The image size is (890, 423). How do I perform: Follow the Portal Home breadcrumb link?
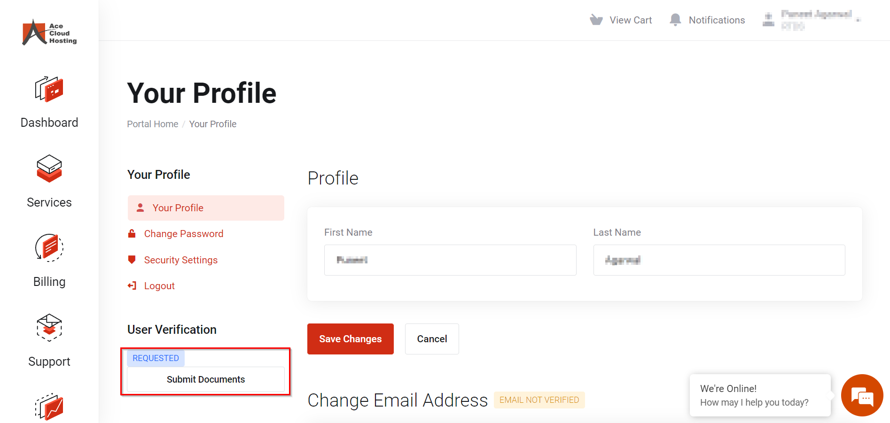click(153, 124)
